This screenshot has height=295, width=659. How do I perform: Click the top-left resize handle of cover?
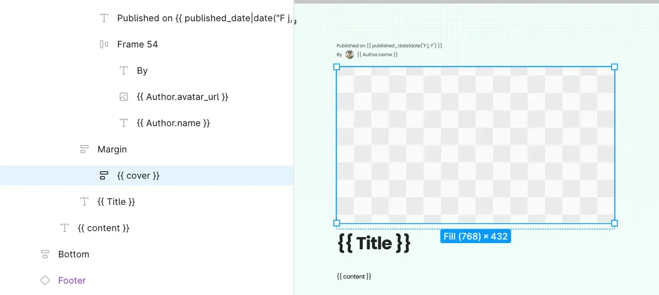coord(337,67)
